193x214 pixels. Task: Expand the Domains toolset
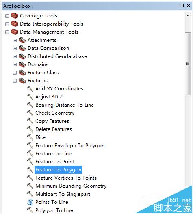(15, 64)
